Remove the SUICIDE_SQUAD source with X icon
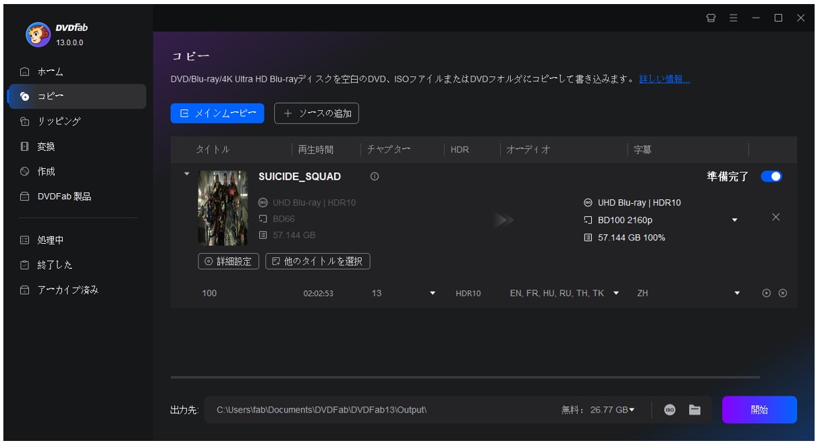This screenshot has height=445, width=820. (775, 217)
